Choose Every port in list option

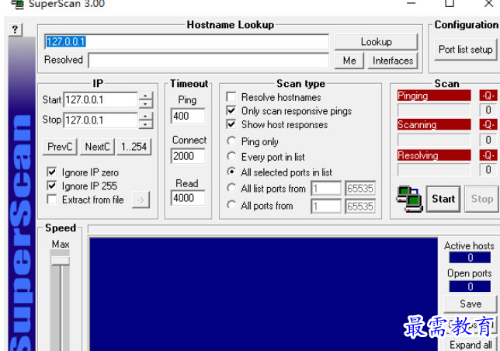[x=231, y=157]
